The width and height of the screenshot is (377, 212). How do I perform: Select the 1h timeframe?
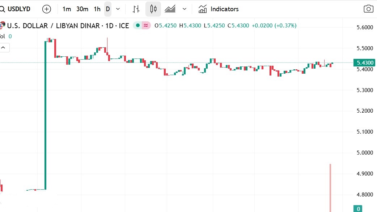coord(97,9)
